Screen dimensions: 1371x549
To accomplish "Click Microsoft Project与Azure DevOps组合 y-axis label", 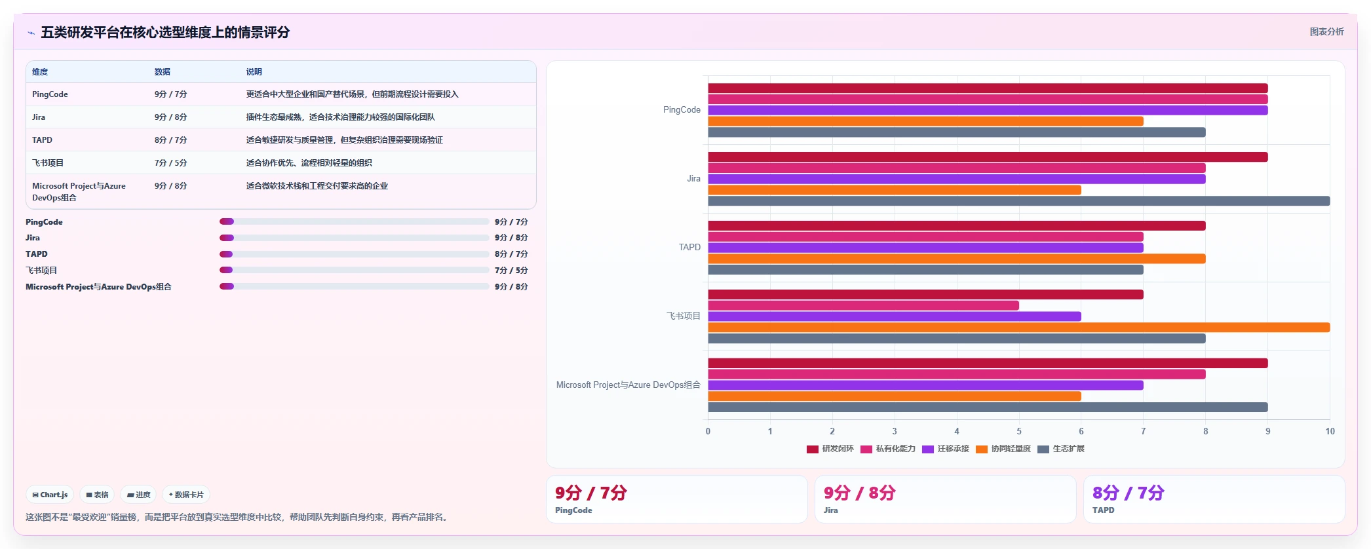I will pos(628,385).
